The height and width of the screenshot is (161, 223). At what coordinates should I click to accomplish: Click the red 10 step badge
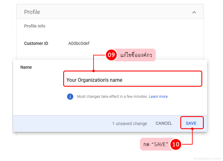(176, 144)
